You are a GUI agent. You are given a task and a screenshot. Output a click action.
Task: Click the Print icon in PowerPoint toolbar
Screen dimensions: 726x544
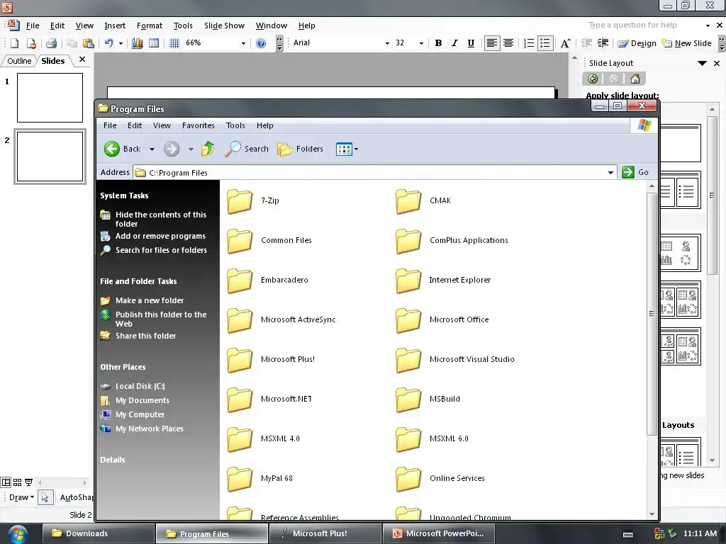[51, 43]
